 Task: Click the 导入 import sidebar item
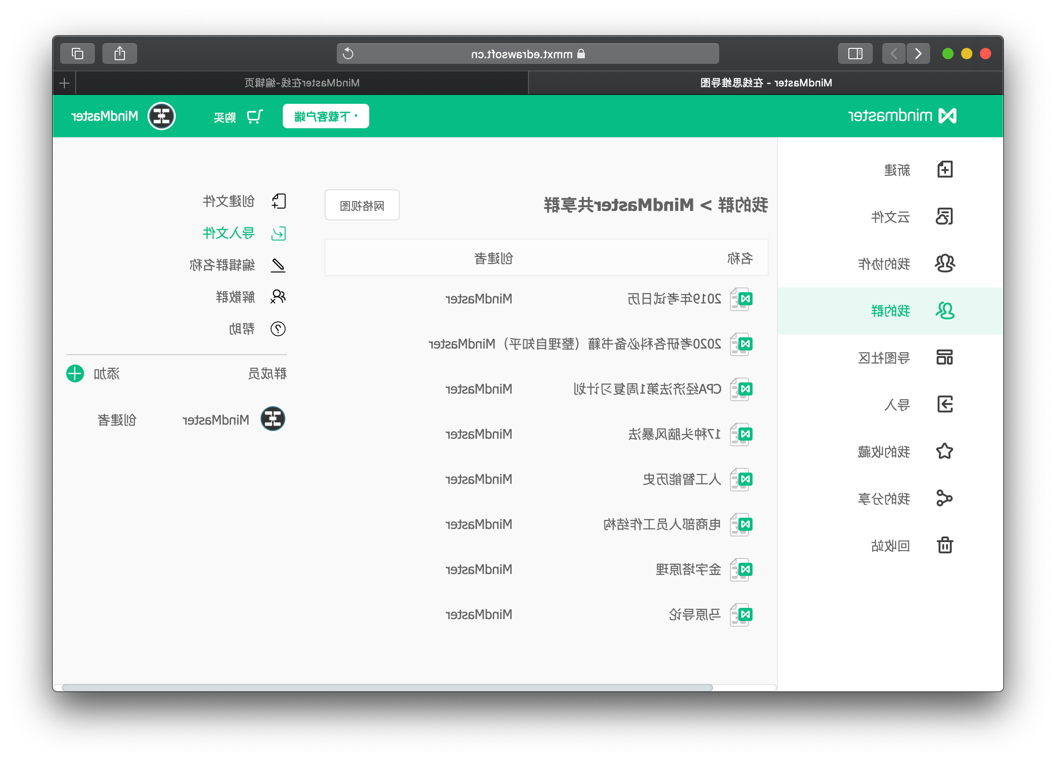click(x=890, y=405)
